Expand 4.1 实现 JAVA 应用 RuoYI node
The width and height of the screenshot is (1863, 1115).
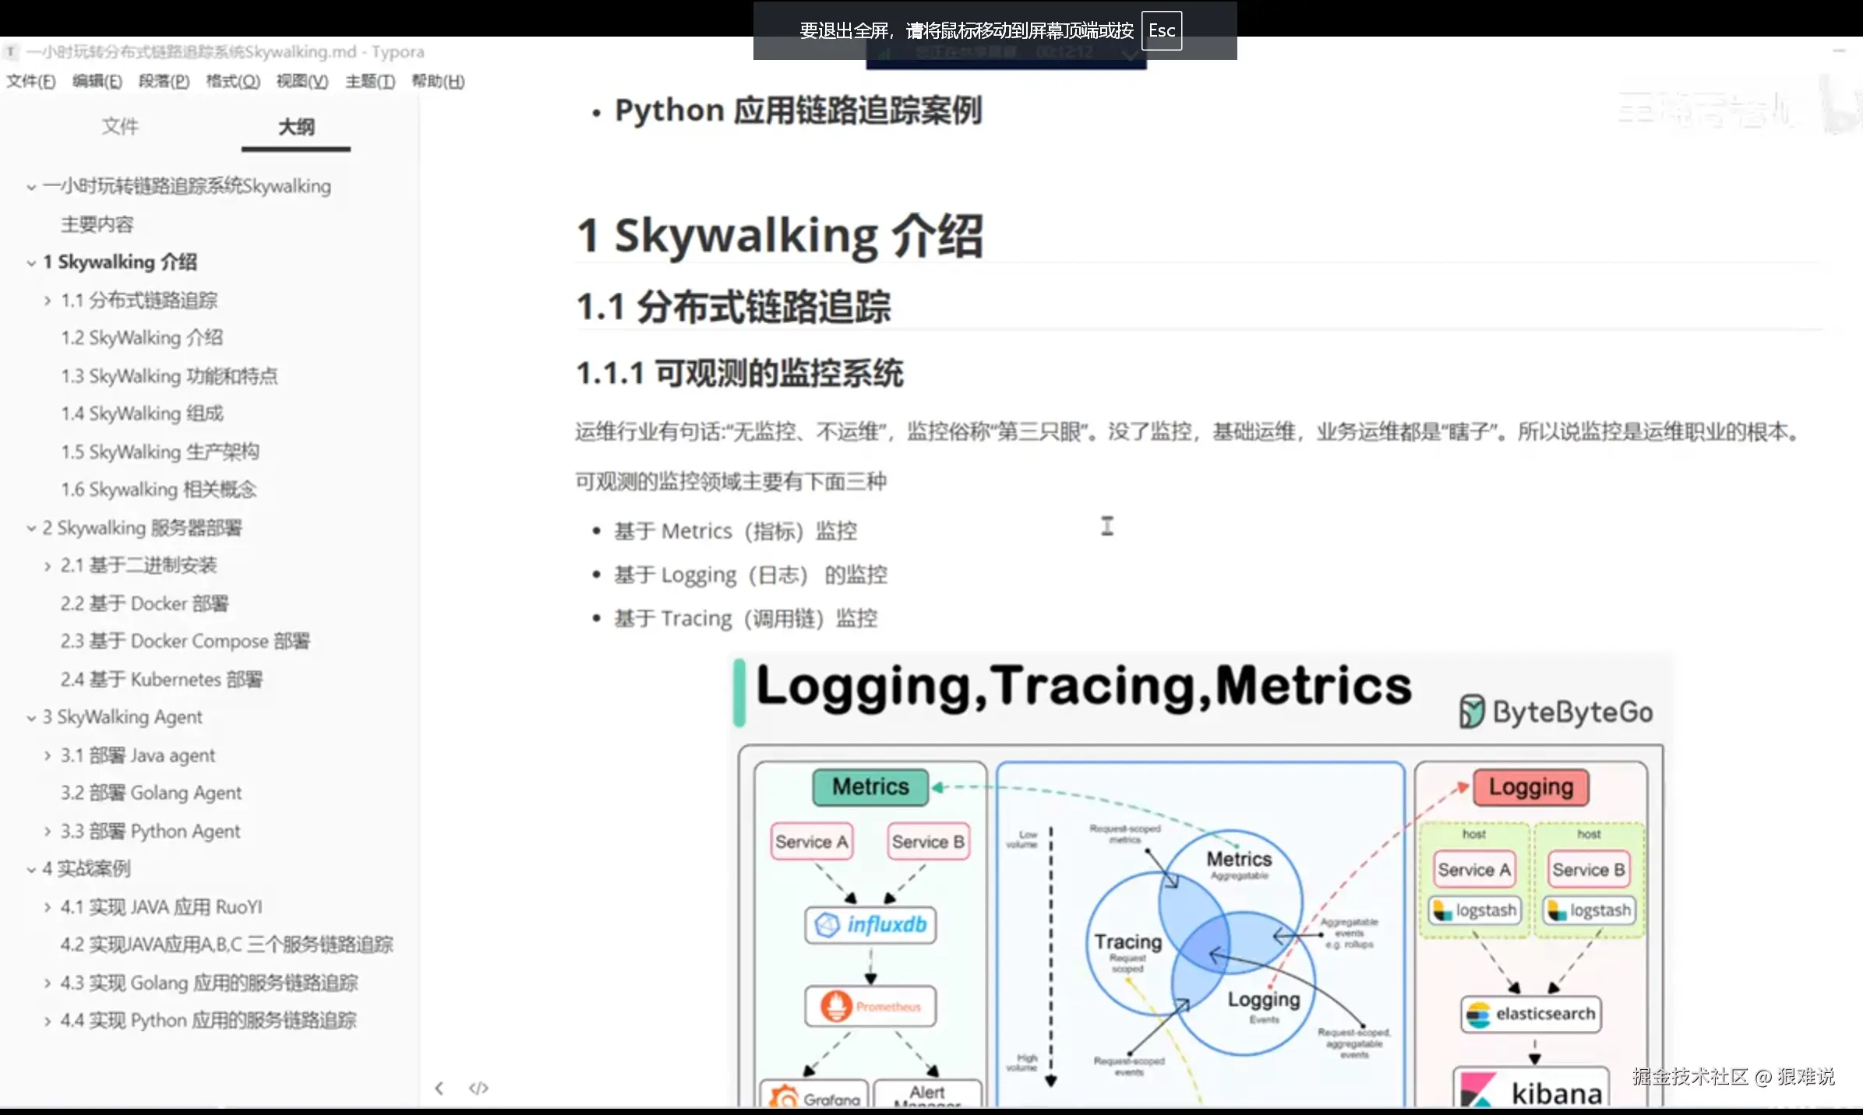[48, 907]
